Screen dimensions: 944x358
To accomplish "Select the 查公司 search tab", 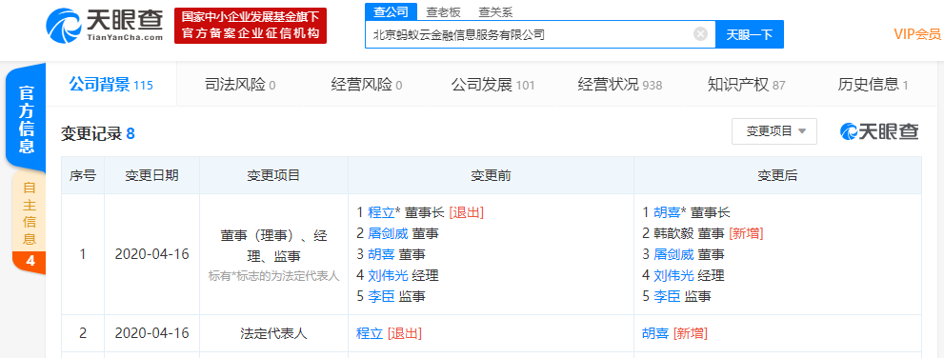I will (x=391, y=11).
